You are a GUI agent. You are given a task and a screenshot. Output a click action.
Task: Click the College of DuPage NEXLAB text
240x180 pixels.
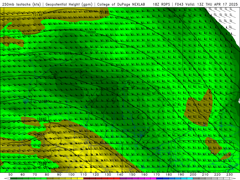pyautogui.click(x=121, y=4)
